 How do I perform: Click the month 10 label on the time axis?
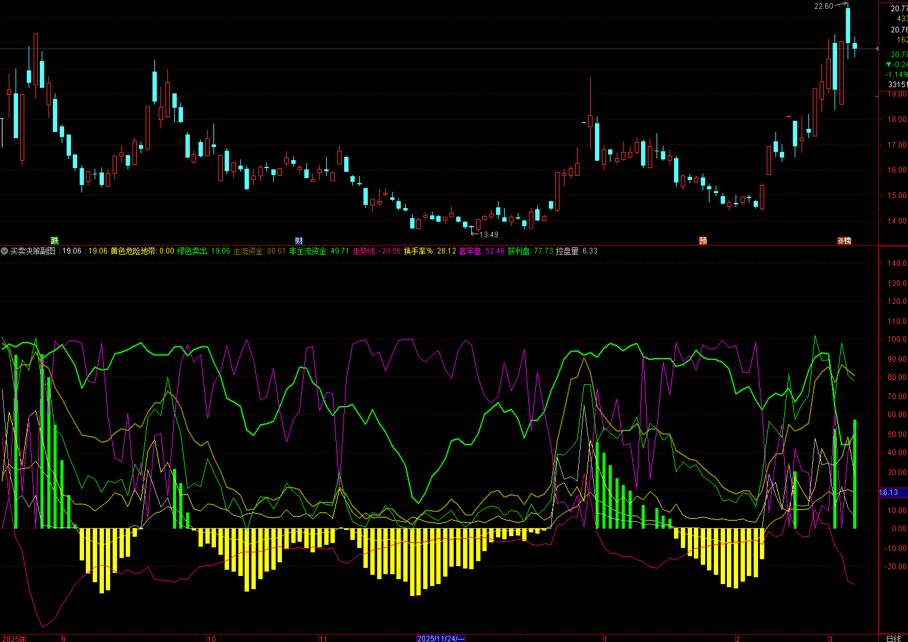pyautogui.click(x=212, y=639)
